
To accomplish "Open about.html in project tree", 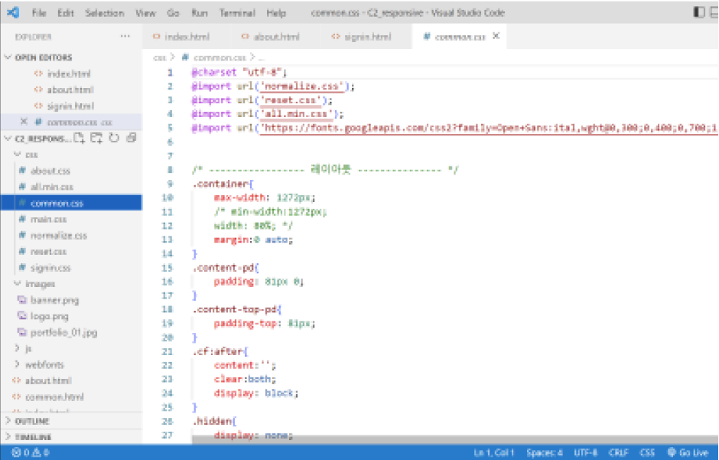I will pyautogui.click(x=48, y=380).
